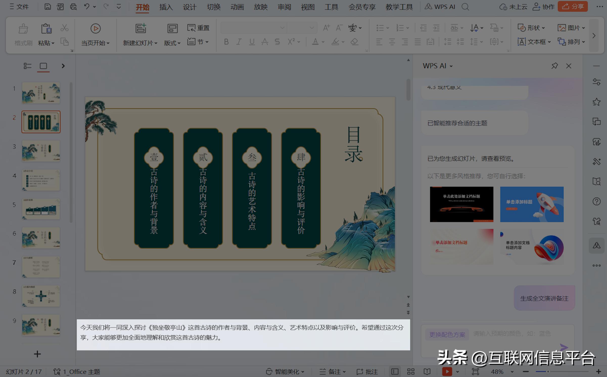Toggle bold formatting
The height and width of the screenshot is (377, 607).
click(226, 42)
